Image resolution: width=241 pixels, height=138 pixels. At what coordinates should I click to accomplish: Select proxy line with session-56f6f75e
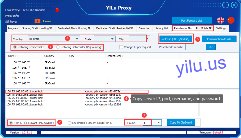pyautogui.click(x=64, y=91)
